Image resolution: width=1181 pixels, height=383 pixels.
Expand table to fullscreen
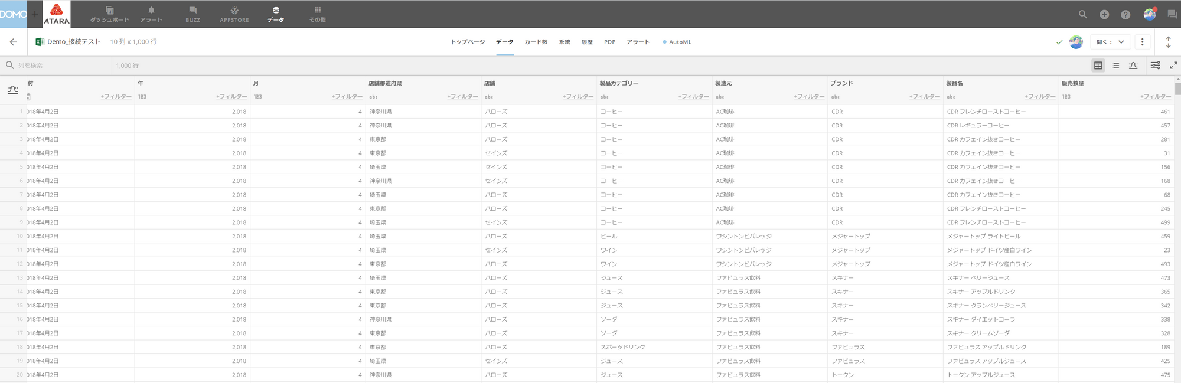tap(1173, 66)
